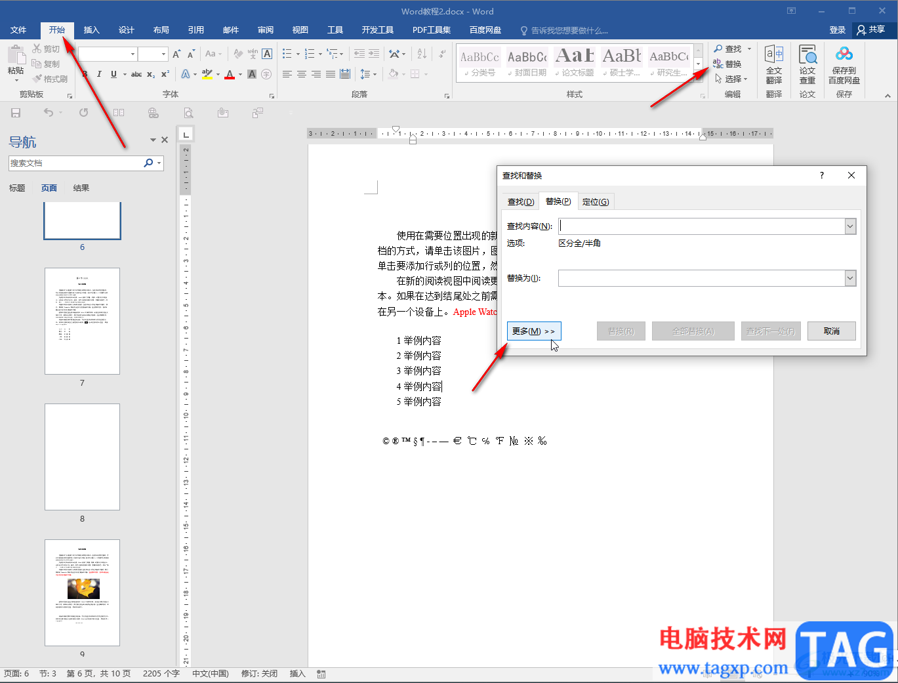This screenshot has height=683, width=898.
Task: Open Full Text Translation (全文翻译)
Action: click(774, 65)
